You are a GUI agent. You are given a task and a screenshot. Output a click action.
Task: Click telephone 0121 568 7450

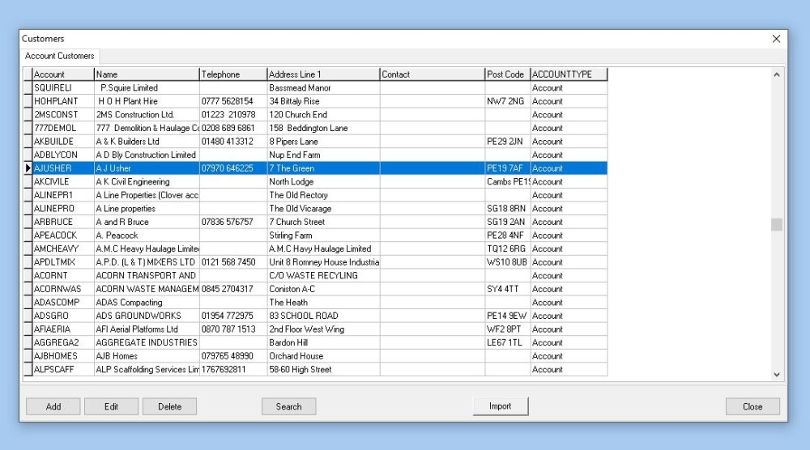tap(228, 262)
